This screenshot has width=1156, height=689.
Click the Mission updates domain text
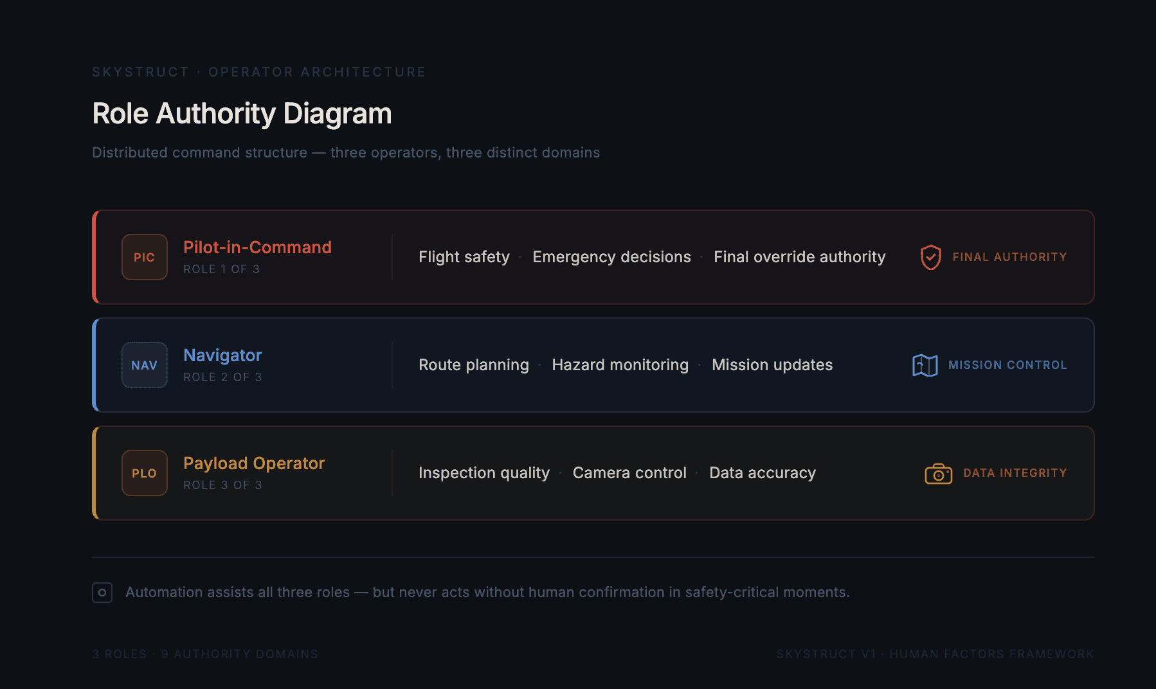pyautogui.click(x=772, y=365)
